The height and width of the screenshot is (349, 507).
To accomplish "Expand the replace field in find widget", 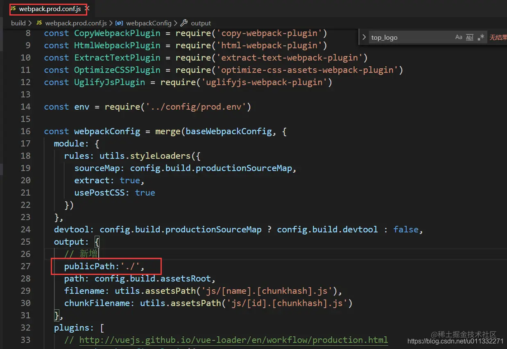I will tap(364, 37).
